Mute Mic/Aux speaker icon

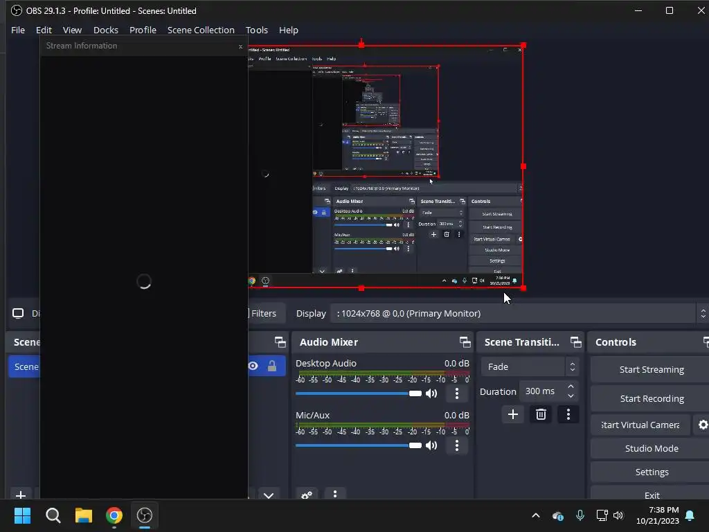pyautogui.click(x=431, y=445)
